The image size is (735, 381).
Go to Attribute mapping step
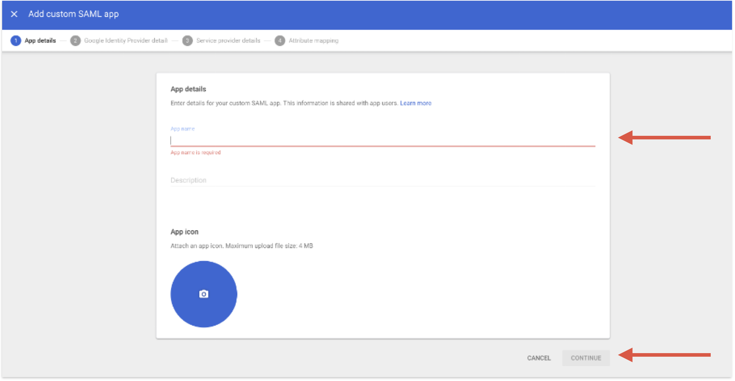pyautogui.click(x=314, y=41)
